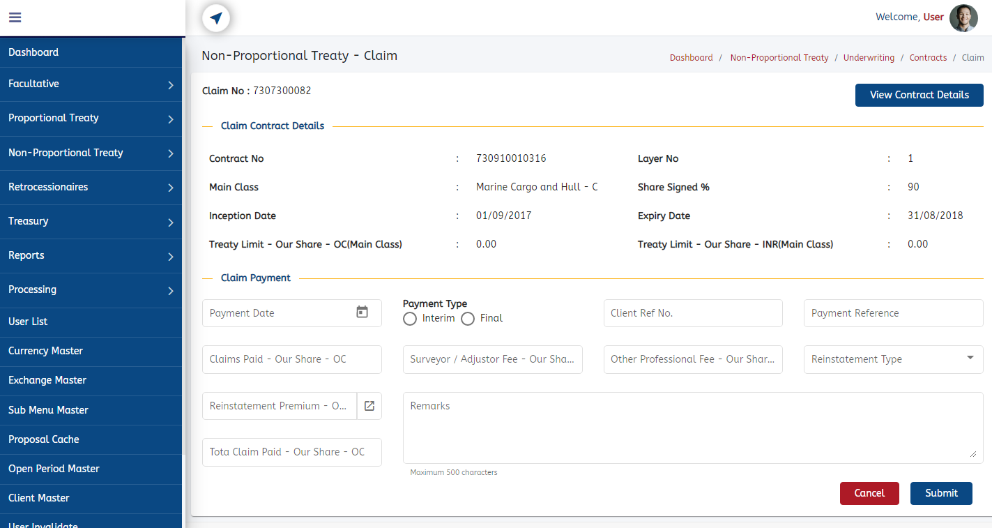Expand the Processing menu
The width and height of the screenshot is (992, 528).
(x=91, y=290)
